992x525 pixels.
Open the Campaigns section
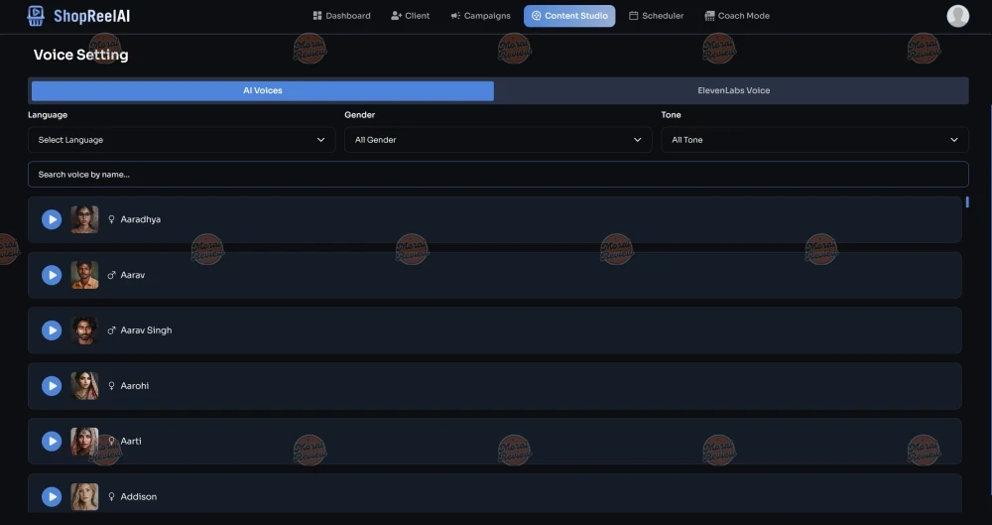point(480,16)
